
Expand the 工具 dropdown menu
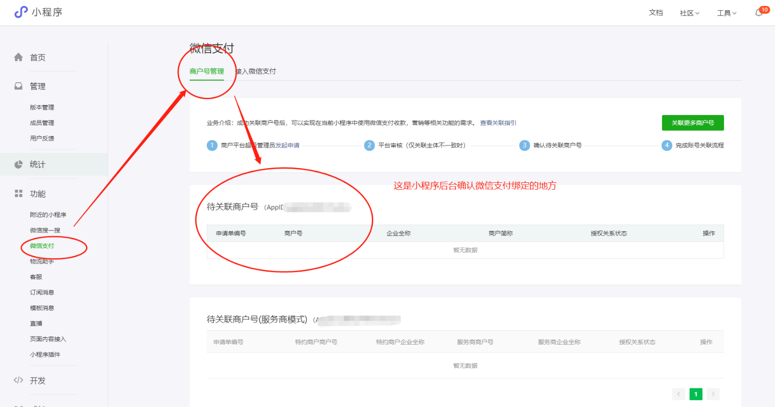click(726, 13)
